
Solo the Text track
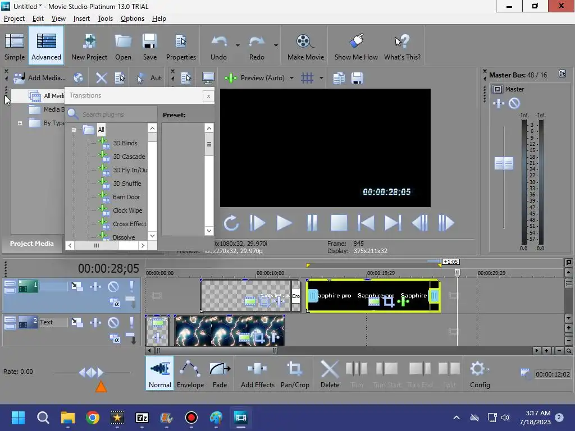(131, 322)
